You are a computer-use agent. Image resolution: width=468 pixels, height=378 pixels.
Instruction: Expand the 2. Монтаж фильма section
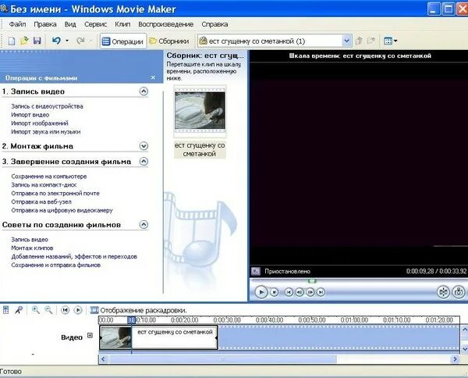[144, 146]
